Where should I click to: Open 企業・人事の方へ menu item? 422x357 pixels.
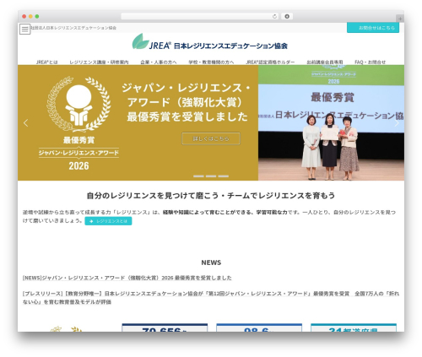tap(159, 62)
